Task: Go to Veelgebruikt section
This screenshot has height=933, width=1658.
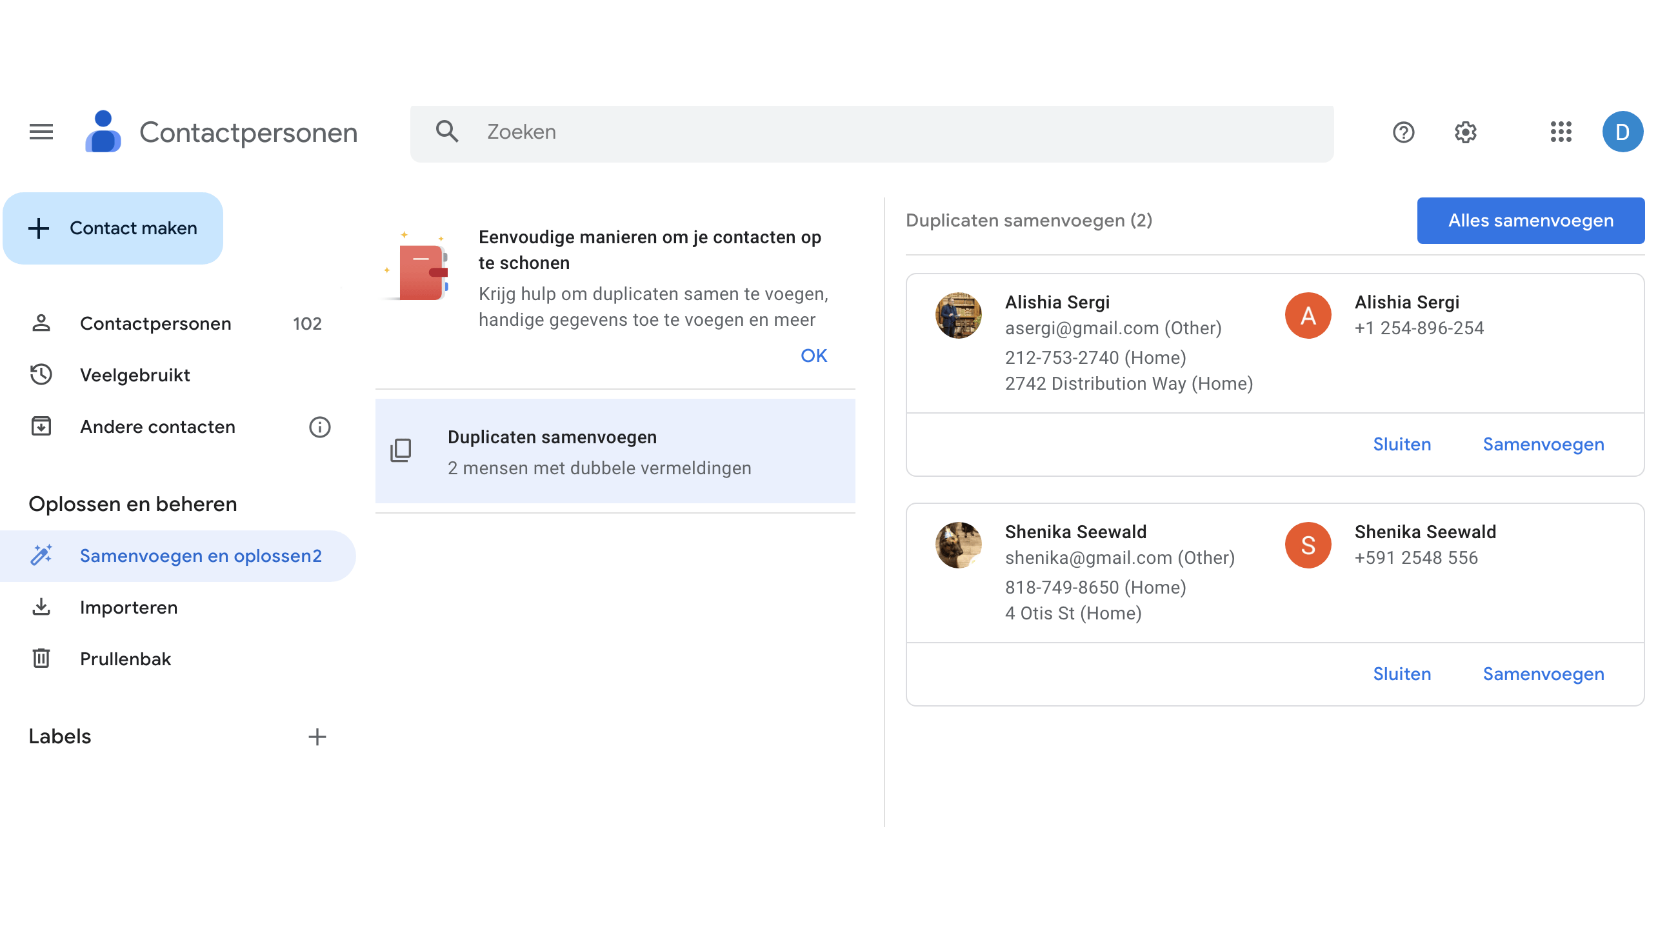Action: [x=135, y=376]
